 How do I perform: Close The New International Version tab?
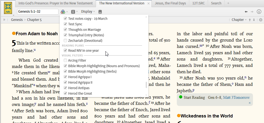pyautogui.click(x=148, y=3)
